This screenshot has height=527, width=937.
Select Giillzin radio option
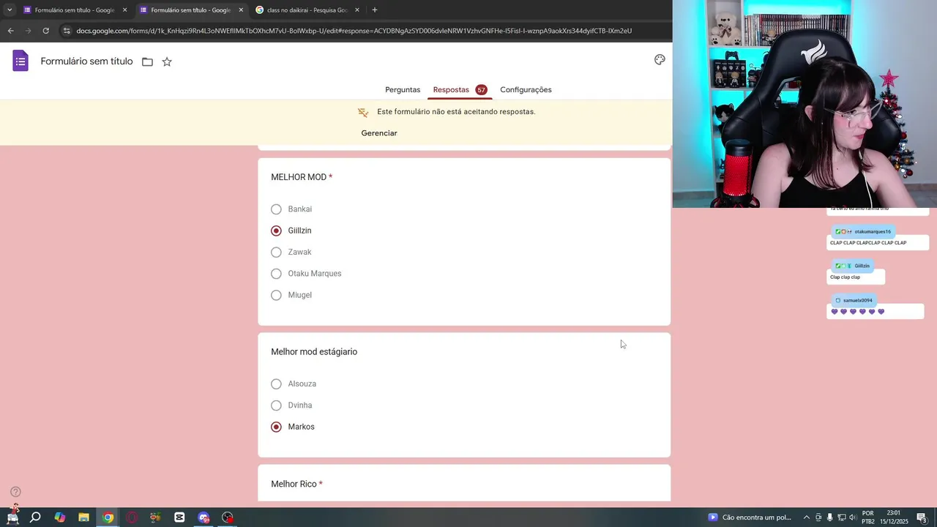(x=276, y=231)
